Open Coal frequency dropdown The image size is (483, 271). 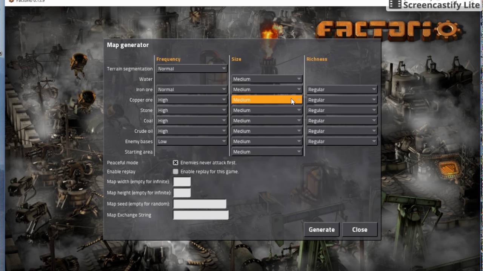pyautogui.click(x=192, y=121)
